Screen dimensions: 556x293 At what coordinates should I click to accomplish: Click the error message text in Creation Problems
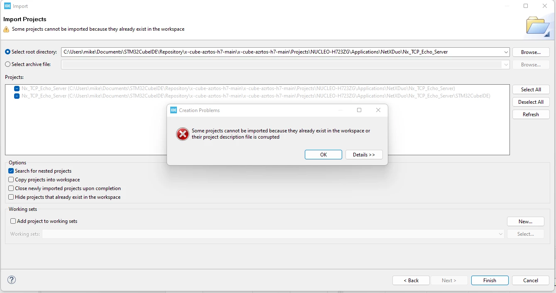click(x=281, y=134)
